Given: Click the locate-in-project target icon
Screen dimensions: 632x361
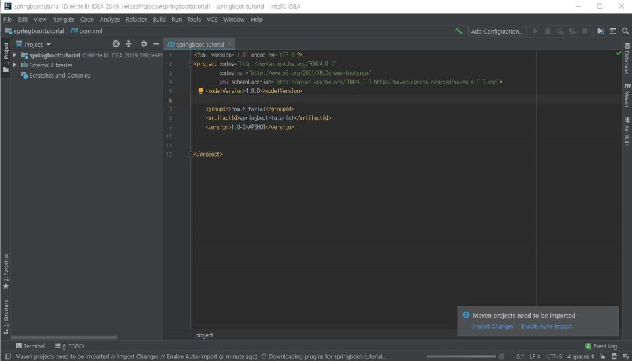Looking at the screenshot, I should click(115, 44).
